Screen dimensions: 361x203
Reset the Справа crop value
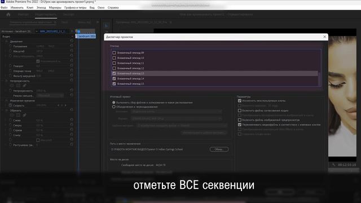[x=72, y=130]
